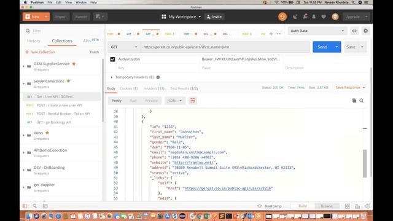Viewport: 393px width, 221px height.
Task: Click the star on Vows collection
Action: coord(47,133)
